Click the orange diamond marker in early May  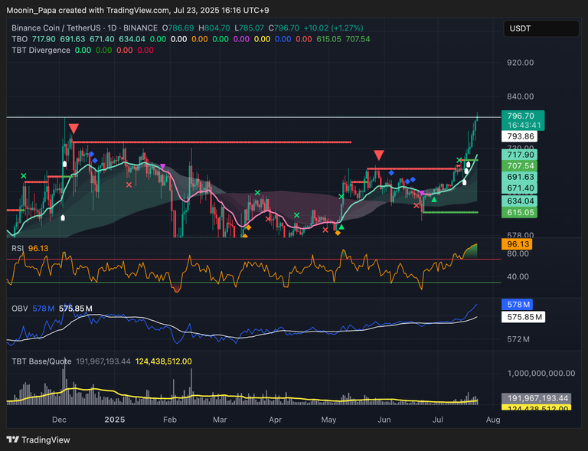tap(338, 234)
